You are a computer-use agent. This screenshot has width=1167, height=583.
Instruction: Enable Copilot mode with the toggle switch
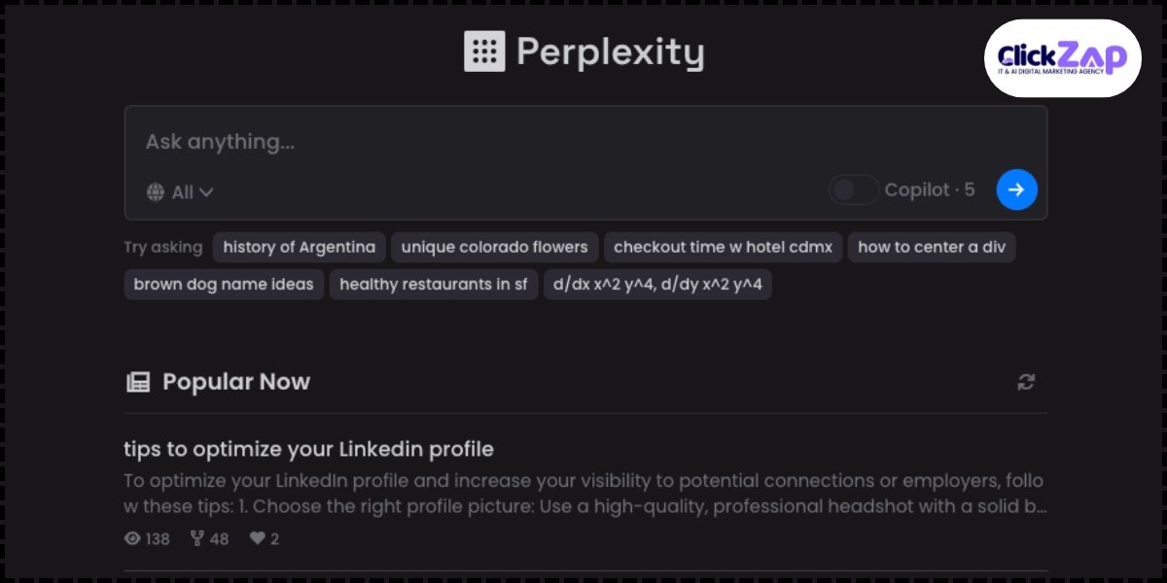(x=853, y=189)
